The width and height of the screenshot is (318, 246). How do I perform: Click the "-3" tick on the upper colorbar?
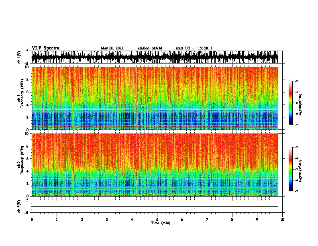click(x=296, y=81)
